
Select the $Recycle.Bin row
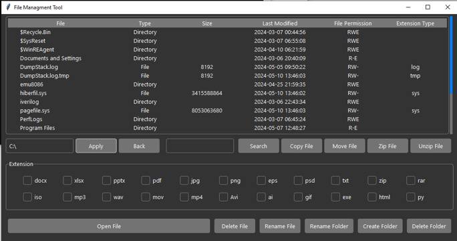(x=227, y=32)
